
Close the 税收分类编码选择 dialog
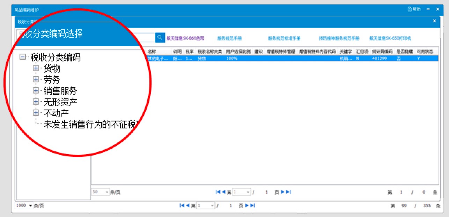click(434, 21)
